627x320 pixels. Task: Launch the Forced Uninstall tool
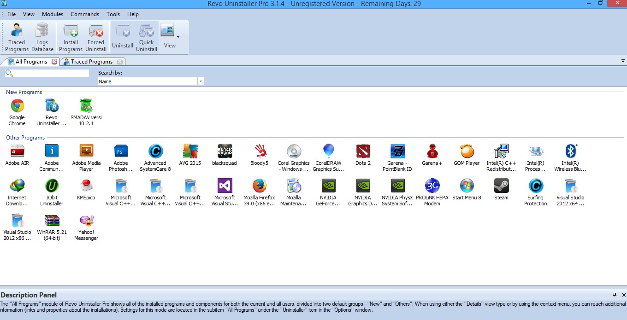point(96,38)
